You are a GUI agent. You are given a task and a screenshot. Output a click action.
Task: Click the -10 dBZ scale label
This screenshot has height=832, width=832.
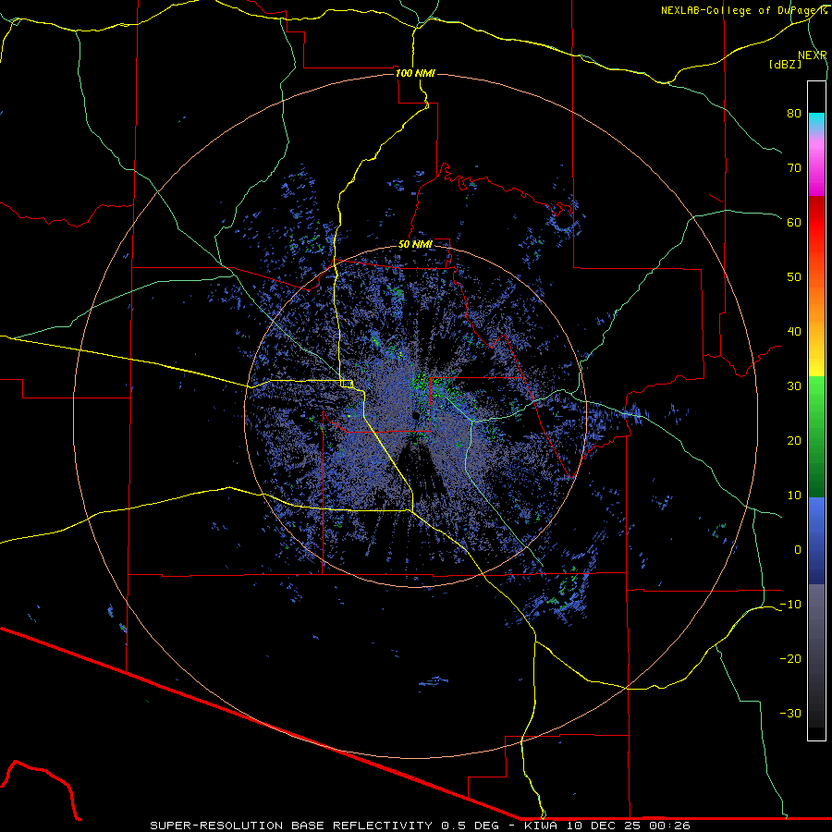click(790, 605)
